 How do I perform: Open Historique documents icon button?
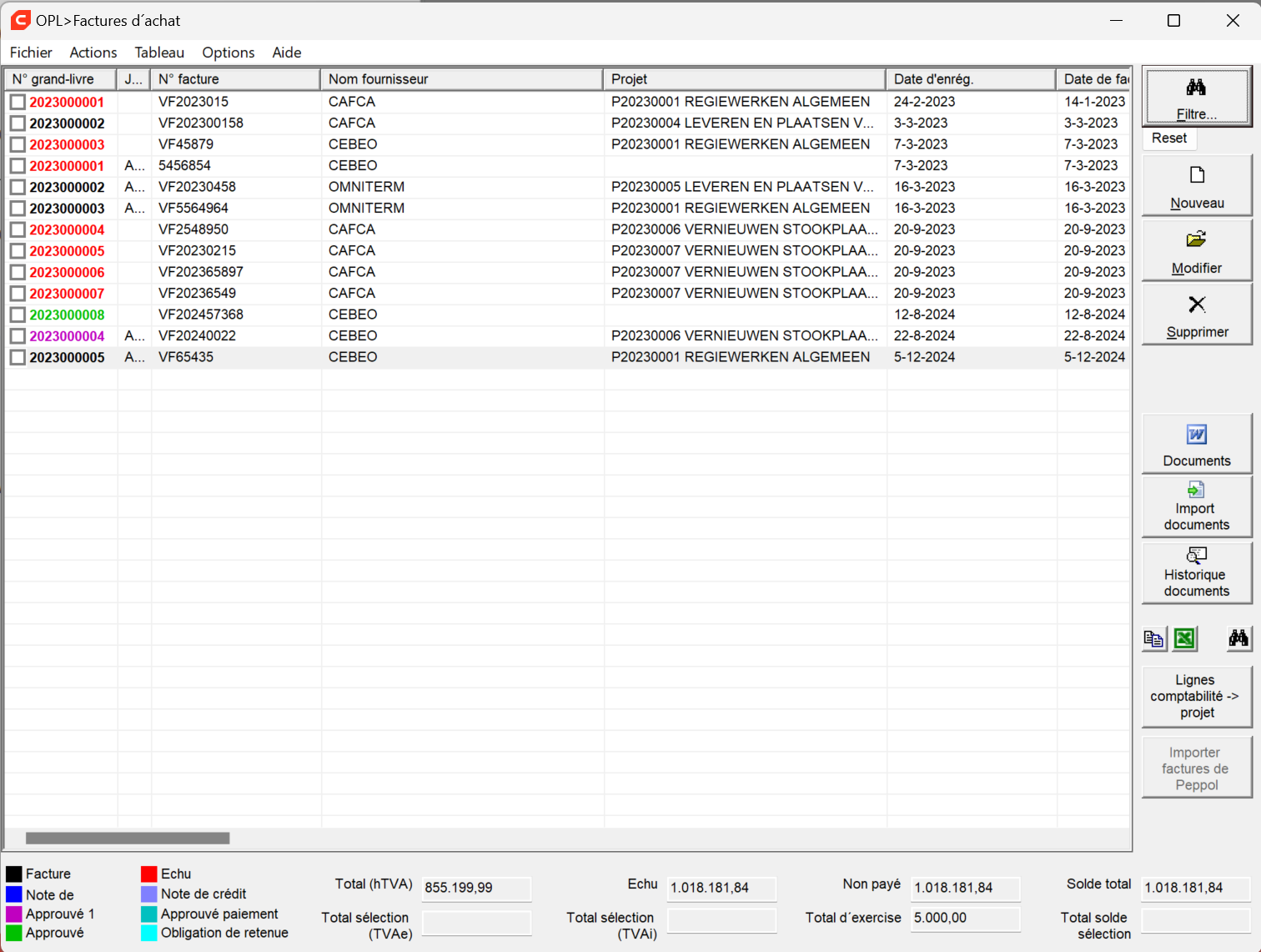(x=1196, y=573)
